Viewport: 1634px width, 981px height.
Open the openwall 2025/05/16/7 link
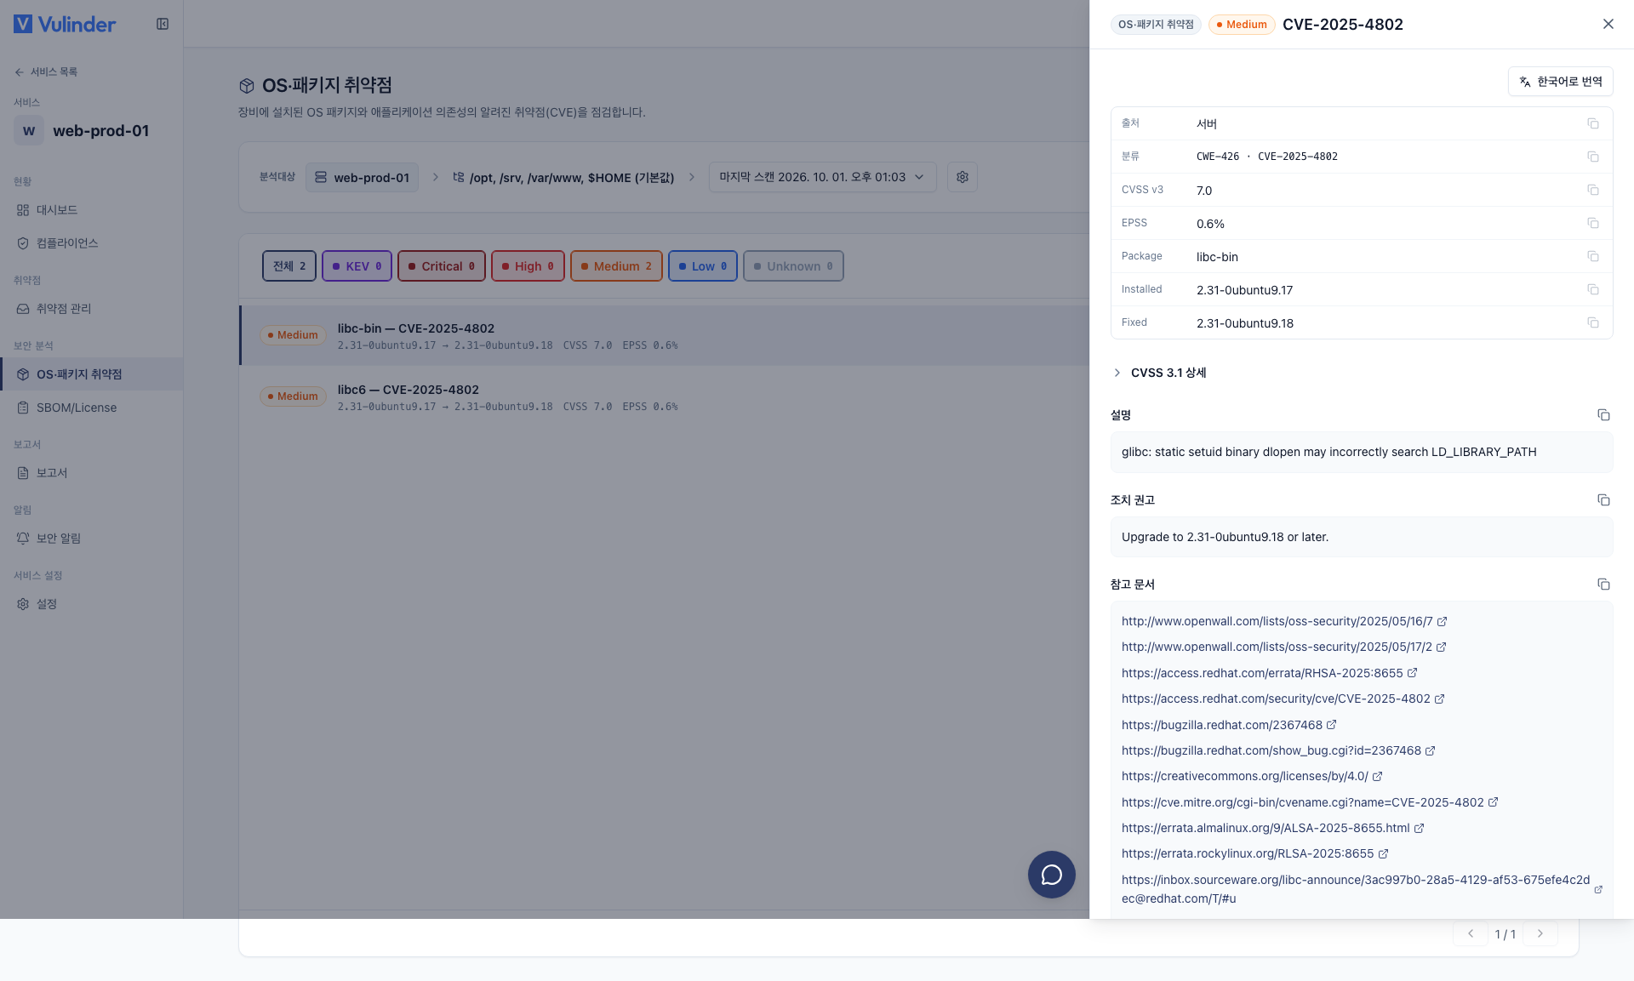click(1283, 621)
